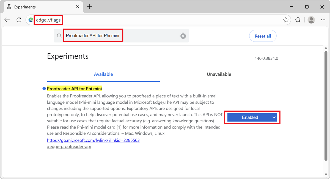
Task: Click the Edge logo in address bar
Action: coord(31,20)
